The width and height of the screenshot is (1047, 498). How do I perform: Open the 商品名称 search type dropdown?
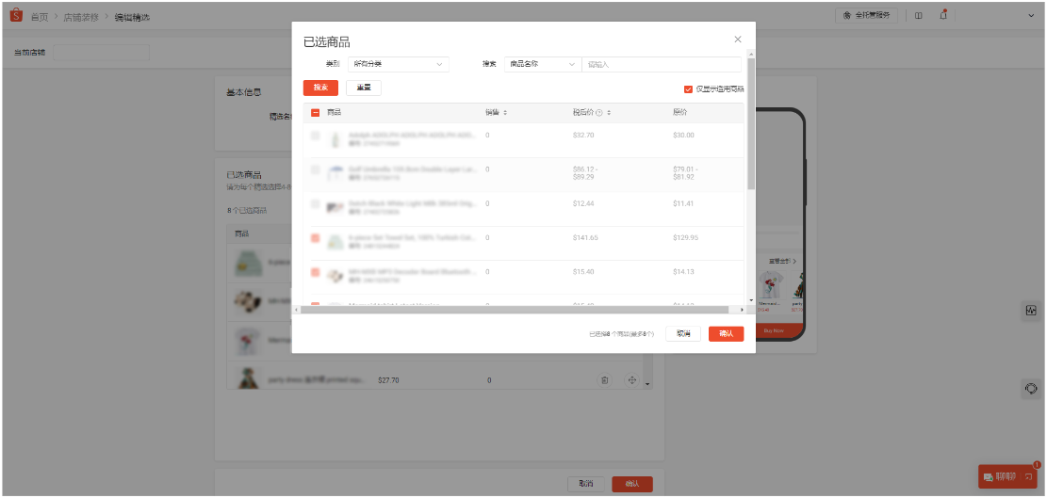tap(543, 64)
